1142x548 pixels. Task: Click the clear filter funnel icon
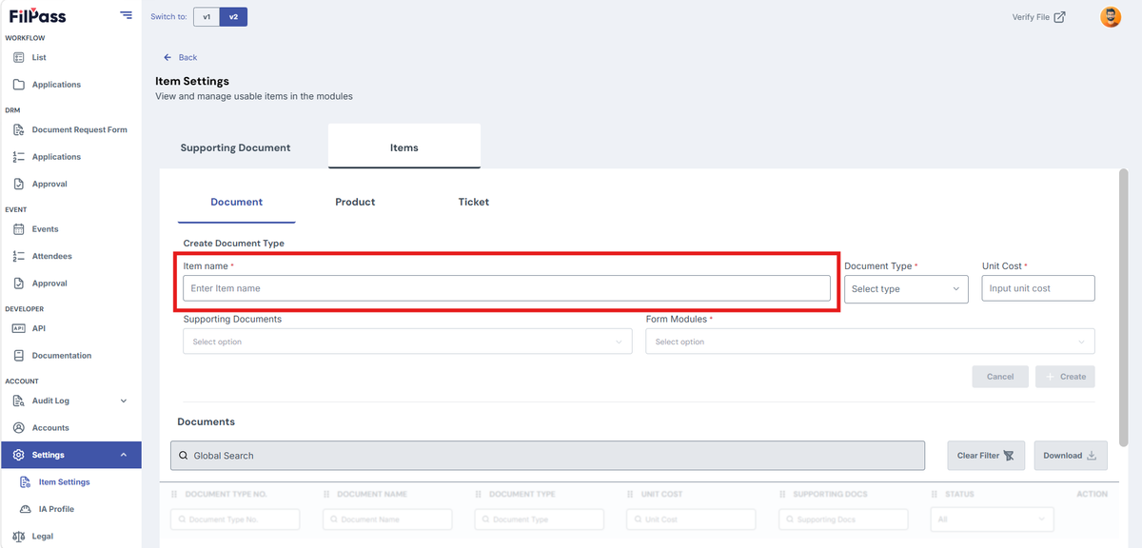(1009, 456)
